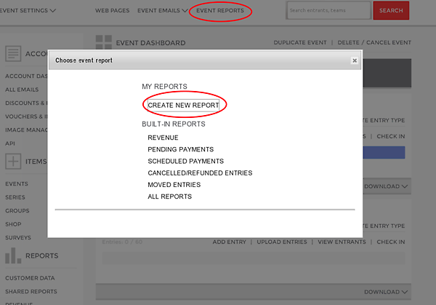Click the upper Check In link
The image size is (436, 305).
pos(391,136)
